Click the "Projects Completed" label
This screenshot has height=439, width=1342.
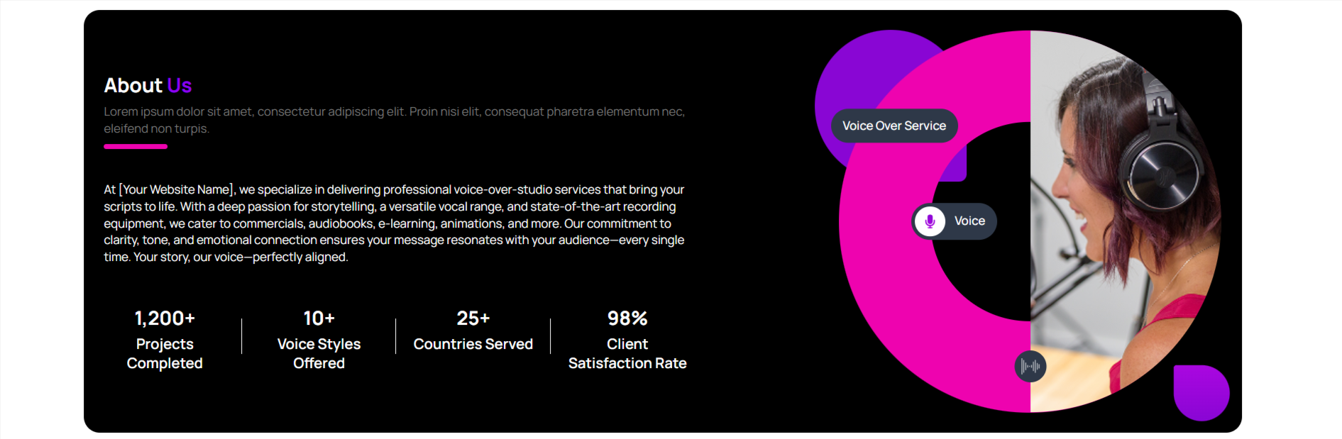click(x=165, y=353)
